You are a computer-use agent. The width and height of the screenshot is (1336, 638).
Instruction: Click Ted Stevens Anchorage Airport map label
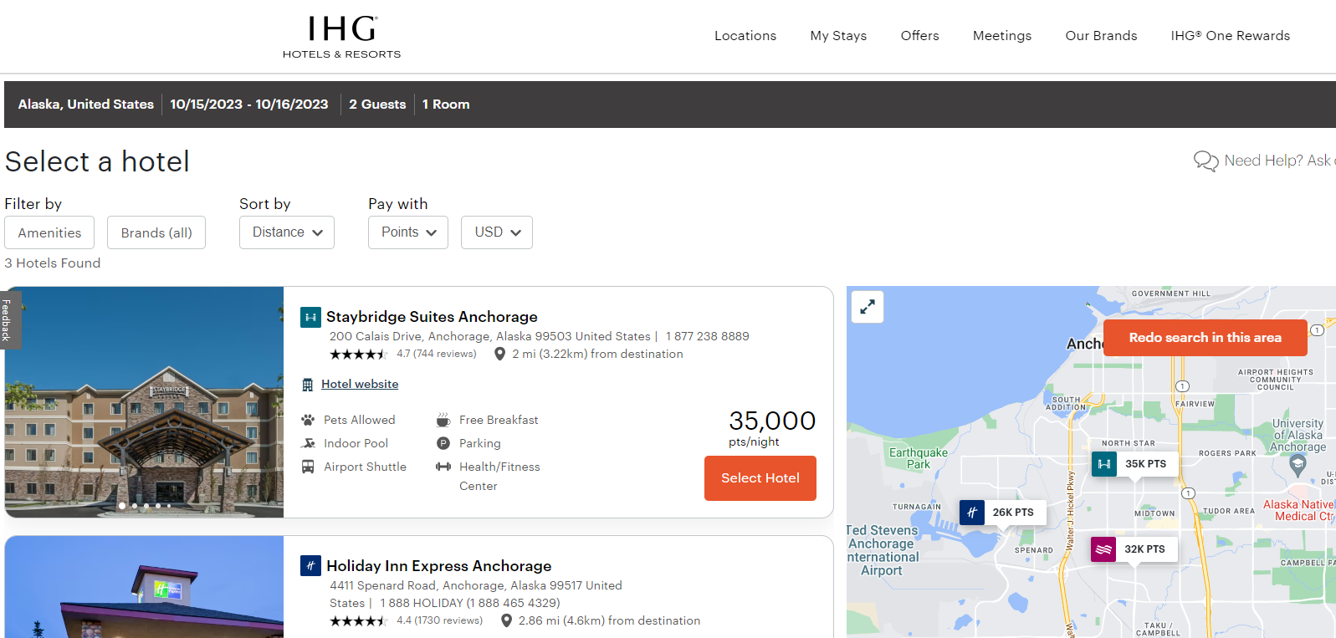pos(883,550)
